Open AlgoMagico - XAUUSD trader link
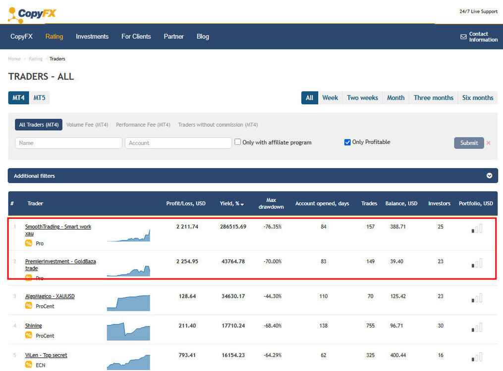The height and width of the screenshot is (371, 503). (x=50, y=296)
